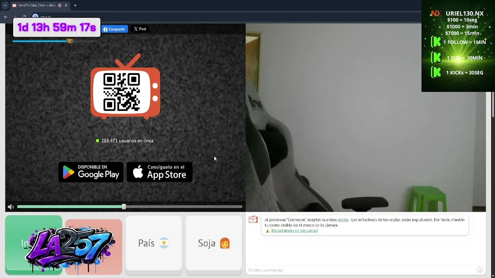The width and height of the screenshot is (495, 278).
Task: Close the OmeTV Video Chat tab
Action: click(66, 5)
